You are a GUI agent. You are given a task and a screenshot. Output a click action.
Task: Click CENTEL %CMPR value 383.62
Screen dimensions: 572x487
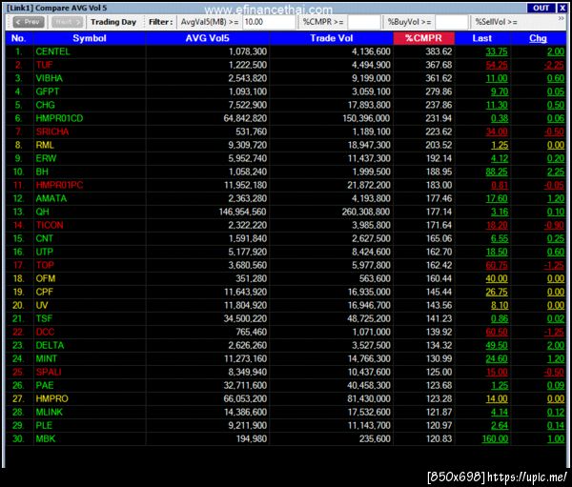pos(439,51)
